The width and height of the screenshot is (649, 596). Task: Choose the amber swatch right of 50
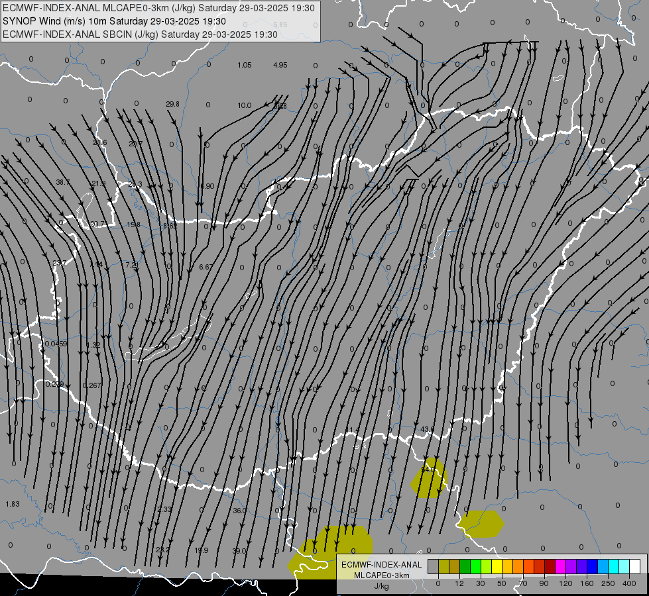point(507,566)
